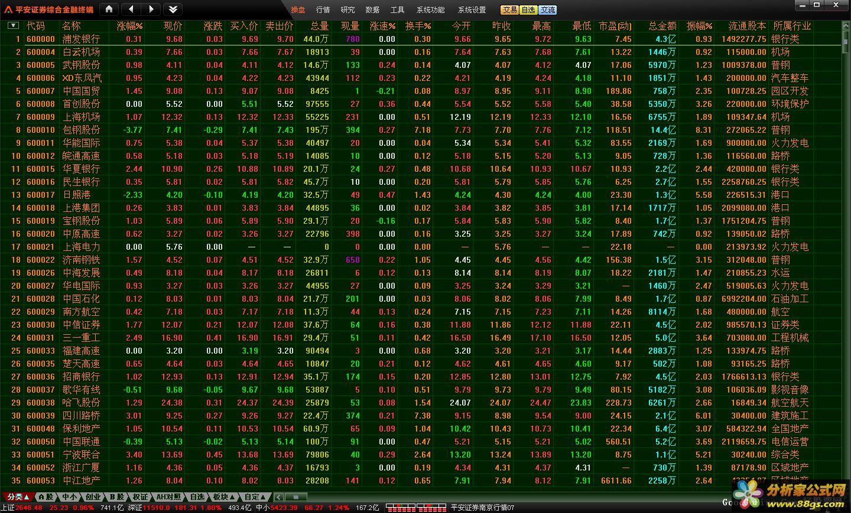This screenshot has width=851, height=513.
Task: Sort by the 市盈(动) column header
Action: click(615, 26)
